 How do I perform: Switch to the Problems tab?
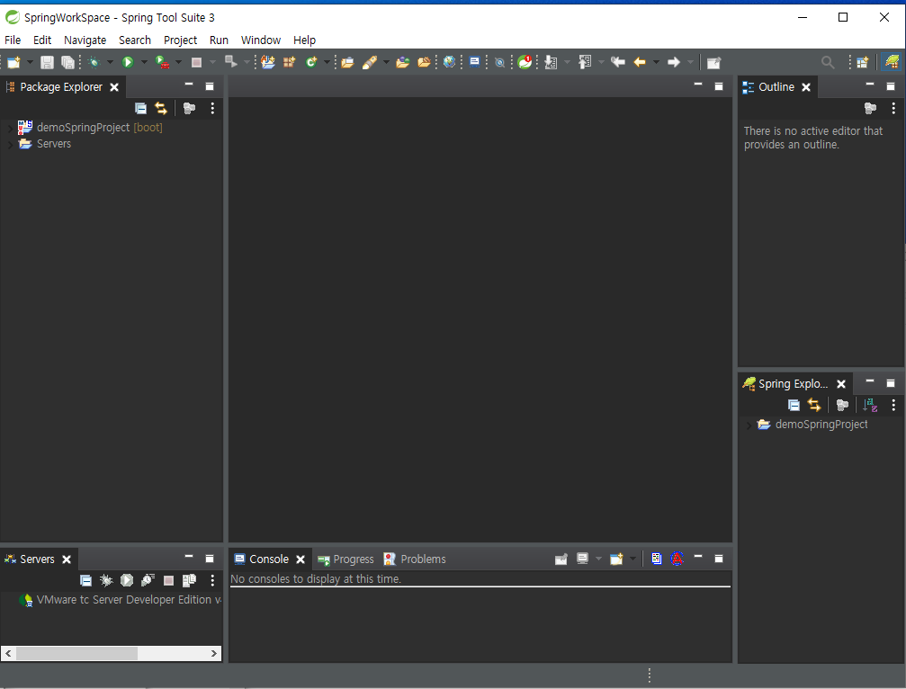point(415,559)
